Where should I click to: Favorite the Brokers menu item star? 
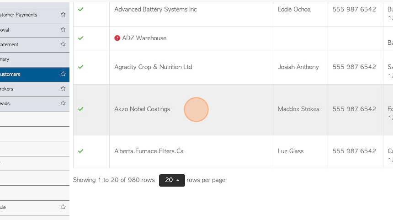(x=63, y=89)
